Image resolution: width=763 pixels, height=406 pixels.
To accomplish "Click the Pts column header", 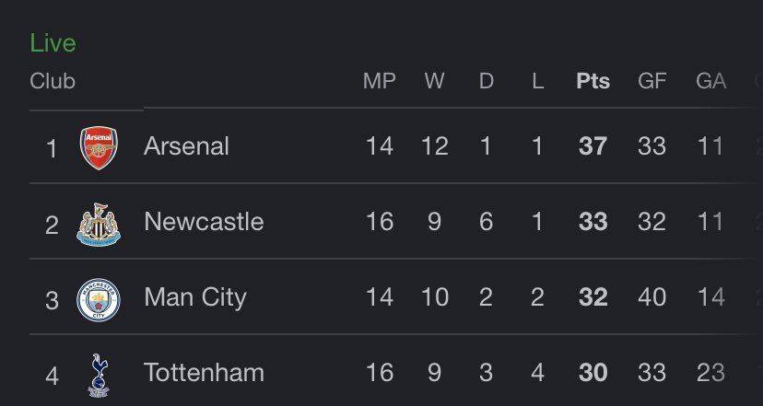I will pos(593,81).
